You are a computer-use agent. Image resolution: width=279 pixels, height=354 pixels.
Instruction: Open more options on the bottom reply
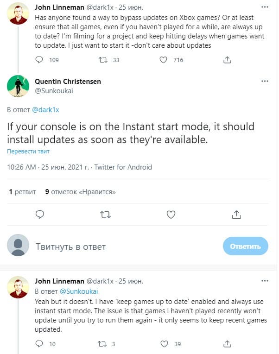coord(265,281)
